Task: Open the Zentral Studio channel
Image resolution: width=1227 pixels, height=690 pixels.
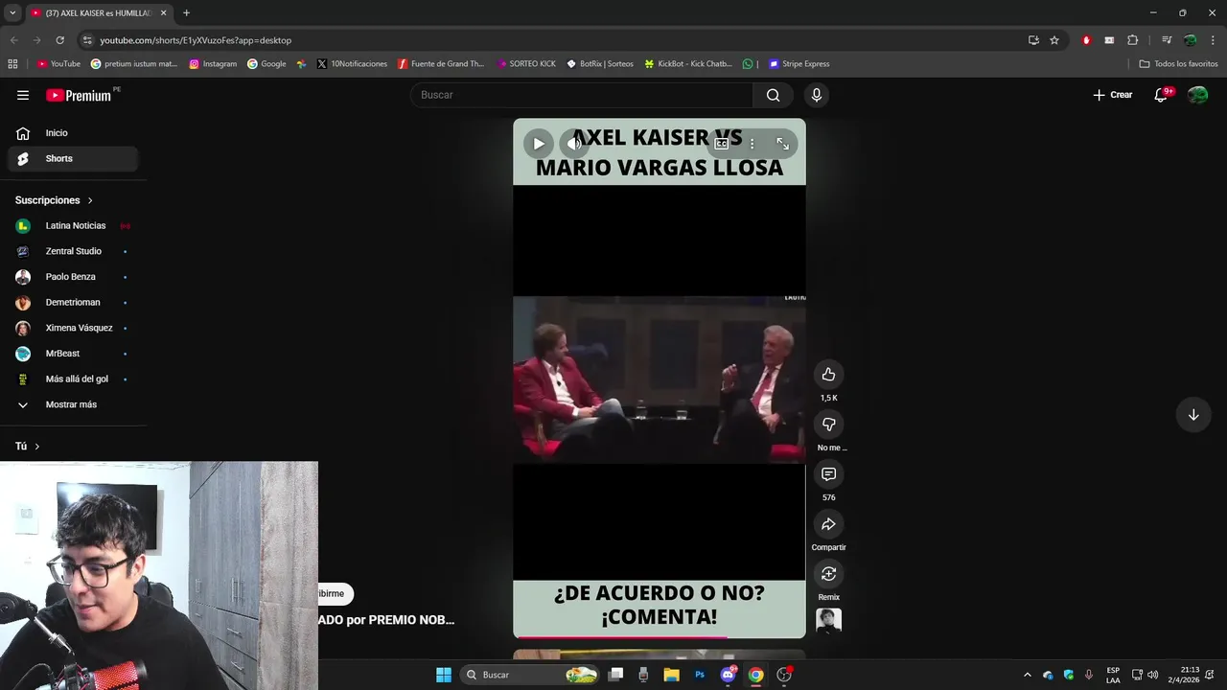Action: pos(73,251)
